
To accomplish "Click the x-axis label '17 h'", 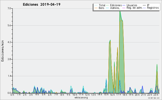I will (118, 95).
